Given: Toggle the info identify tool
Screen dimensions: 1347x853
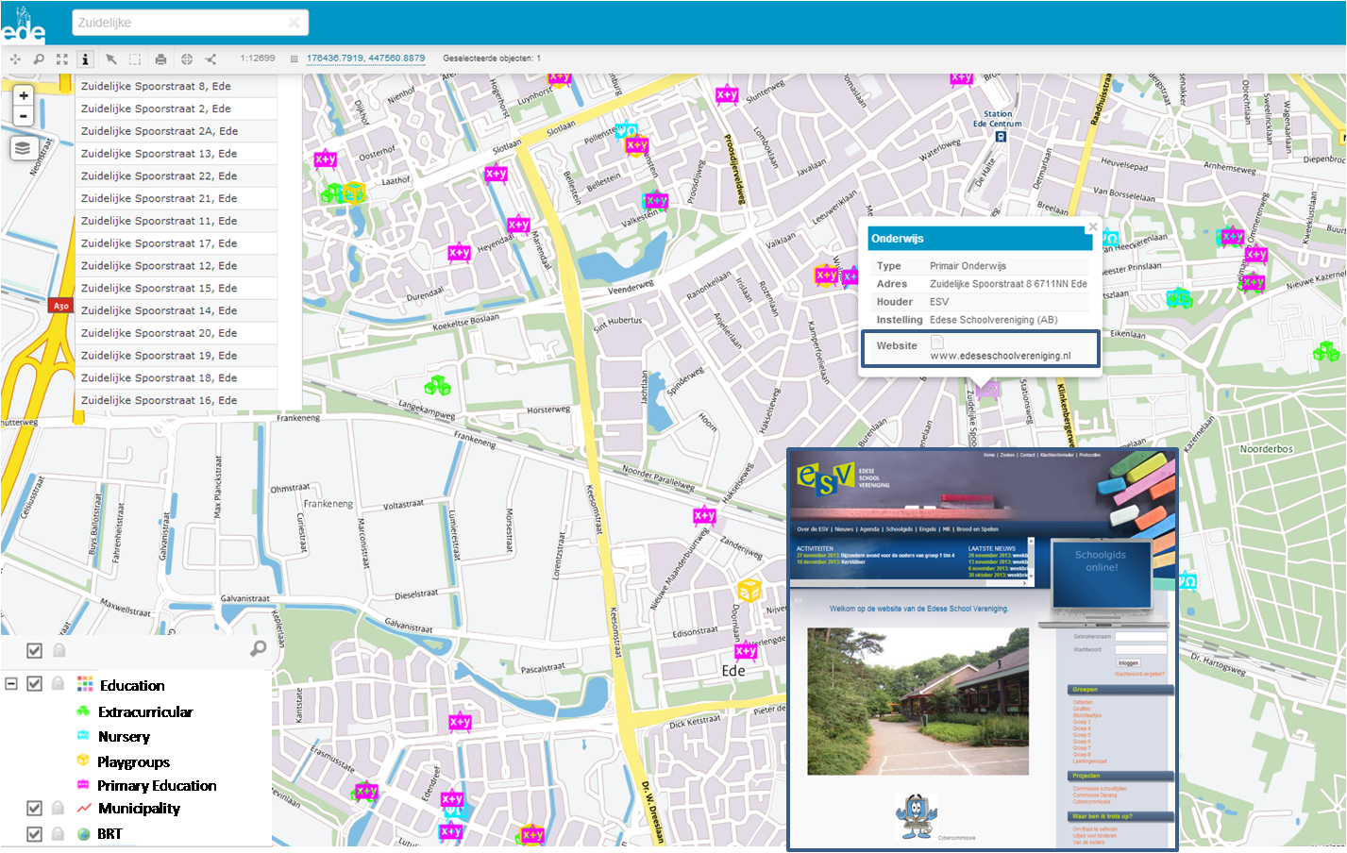Looking at the screenshot, I should coord(85,59).
